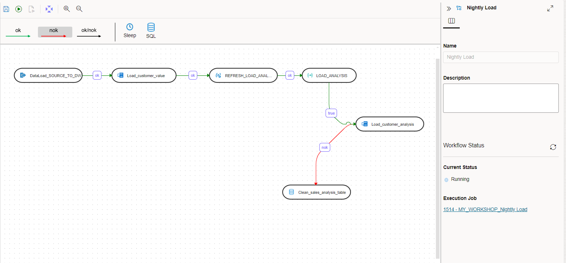Click the canvas vertical scrollbar
Screen dimensions: 566x263
[x=438, y=159]
